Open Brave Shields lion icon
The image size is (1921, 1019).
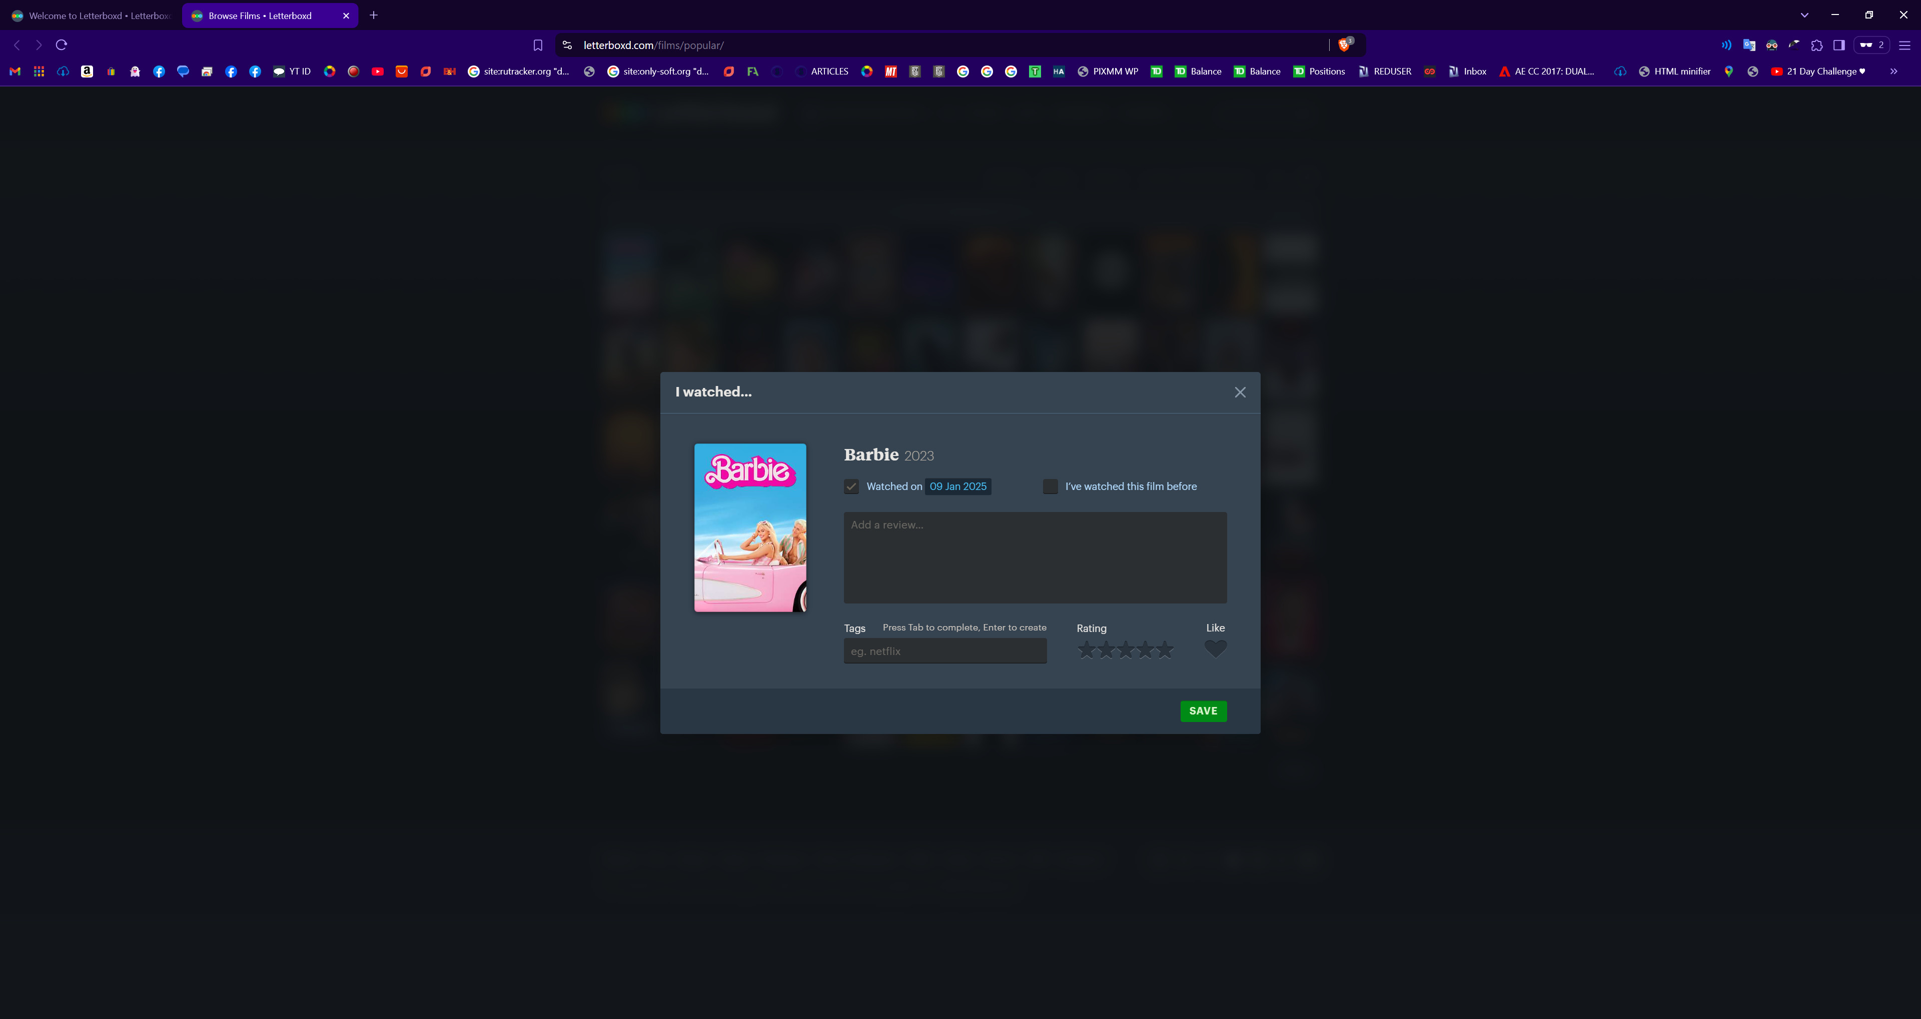(1345, 44)
